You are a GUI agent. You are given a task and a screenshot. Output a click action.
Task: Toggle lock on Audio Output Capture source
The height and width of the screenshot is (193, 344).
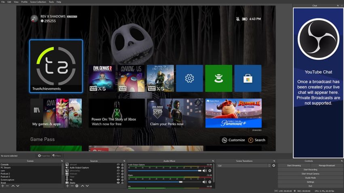pyautogui.click(x=122, y=168)
